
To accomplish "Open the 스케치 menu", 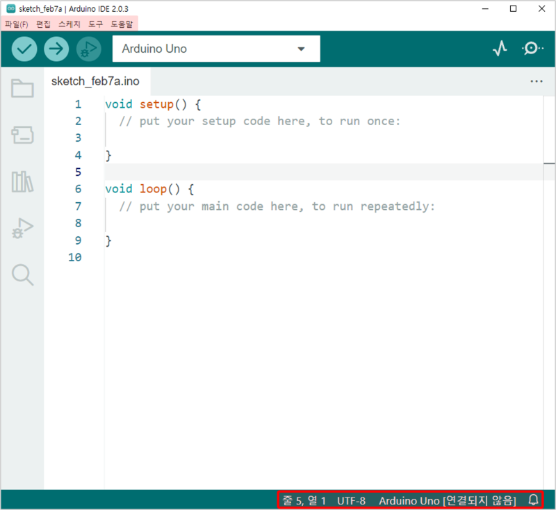I will pyautogui.click(x=67, y=23).
